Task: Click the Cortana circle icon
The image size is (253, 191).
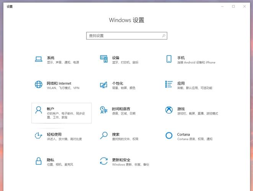Action: (x=169, y=136)
